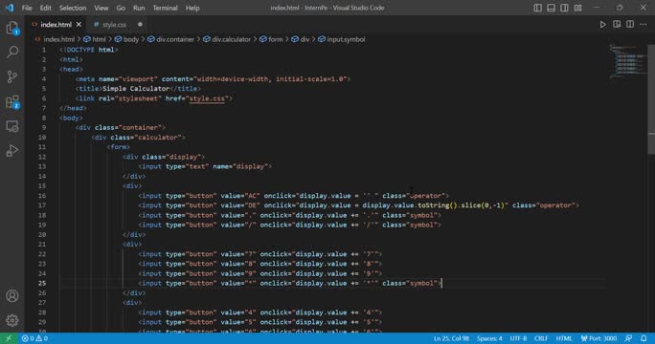Click the Run code play icon
Viewport: 655px width, 344px height.
tap(602, 25)
